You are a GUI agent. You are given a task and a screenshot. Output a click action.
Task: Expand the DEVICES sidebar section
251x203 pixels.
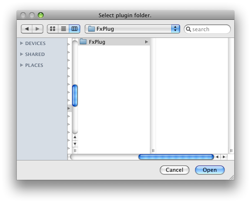[21, 43]
